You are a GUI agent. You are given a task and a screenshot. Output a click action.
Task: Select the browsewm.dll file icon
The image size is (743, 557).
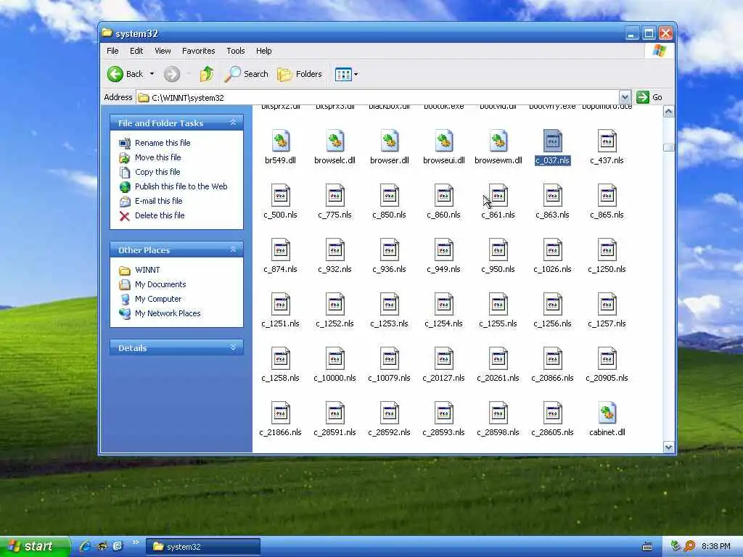point(498,141)
